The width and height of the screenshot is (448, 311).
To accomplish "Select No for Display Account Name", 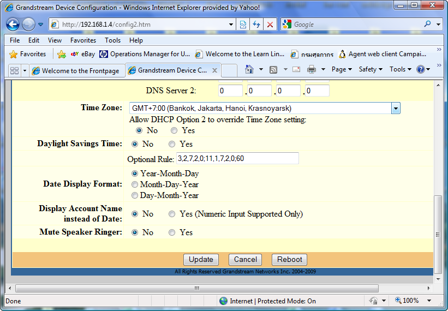I will point(135,214).
